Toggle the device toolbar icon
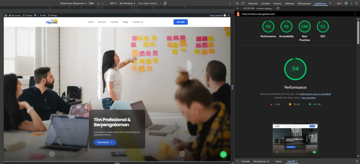 (243, 3)
